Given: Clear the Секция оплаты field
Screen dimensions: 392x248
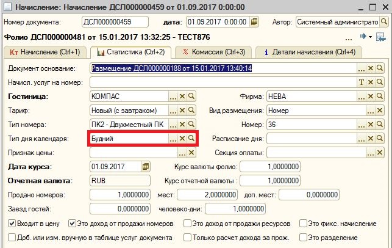Looking at the screenshot, I should click(379, 152).
